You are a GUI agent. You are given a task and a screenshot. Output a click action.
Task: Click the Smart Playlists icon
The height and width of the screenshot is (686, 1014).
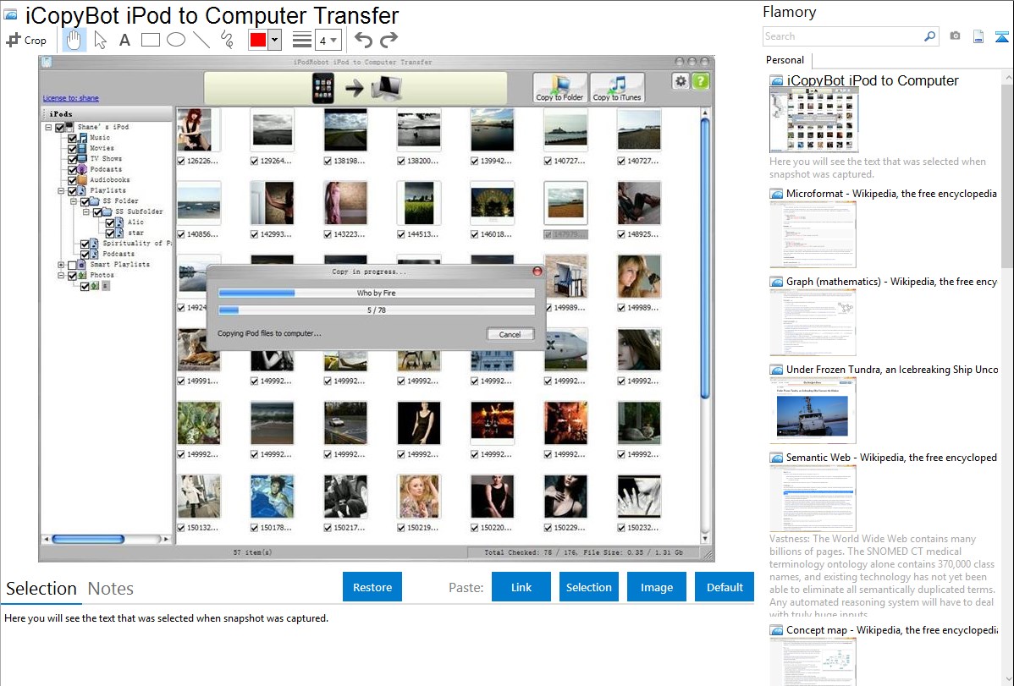pyautogui.click(x=82, y=265)
